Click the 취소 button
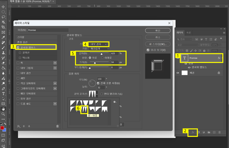229x148 pixels. point(158,37)
